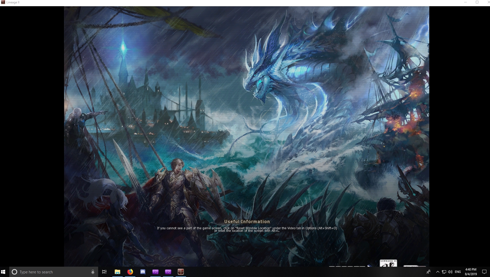Open the volume control icon
The width and height of the screenshot is (490, 277).
click(x=450, y=272)
